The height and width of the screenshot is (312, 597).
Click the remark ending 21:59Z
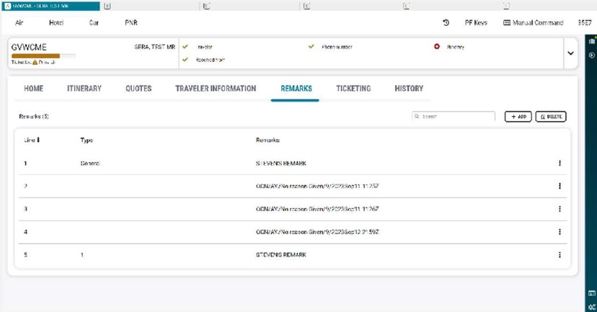click(317, 232)
